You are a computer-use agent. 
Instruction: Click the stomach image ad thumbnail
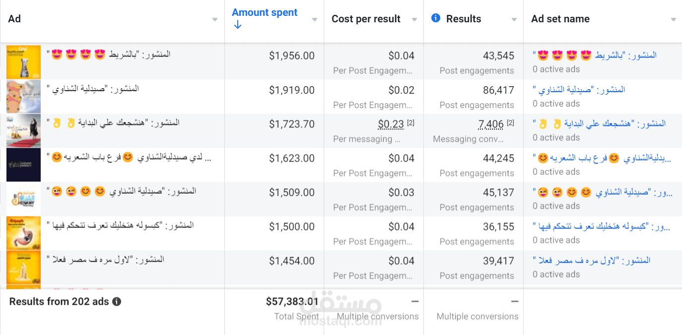(x=16, y=233)
